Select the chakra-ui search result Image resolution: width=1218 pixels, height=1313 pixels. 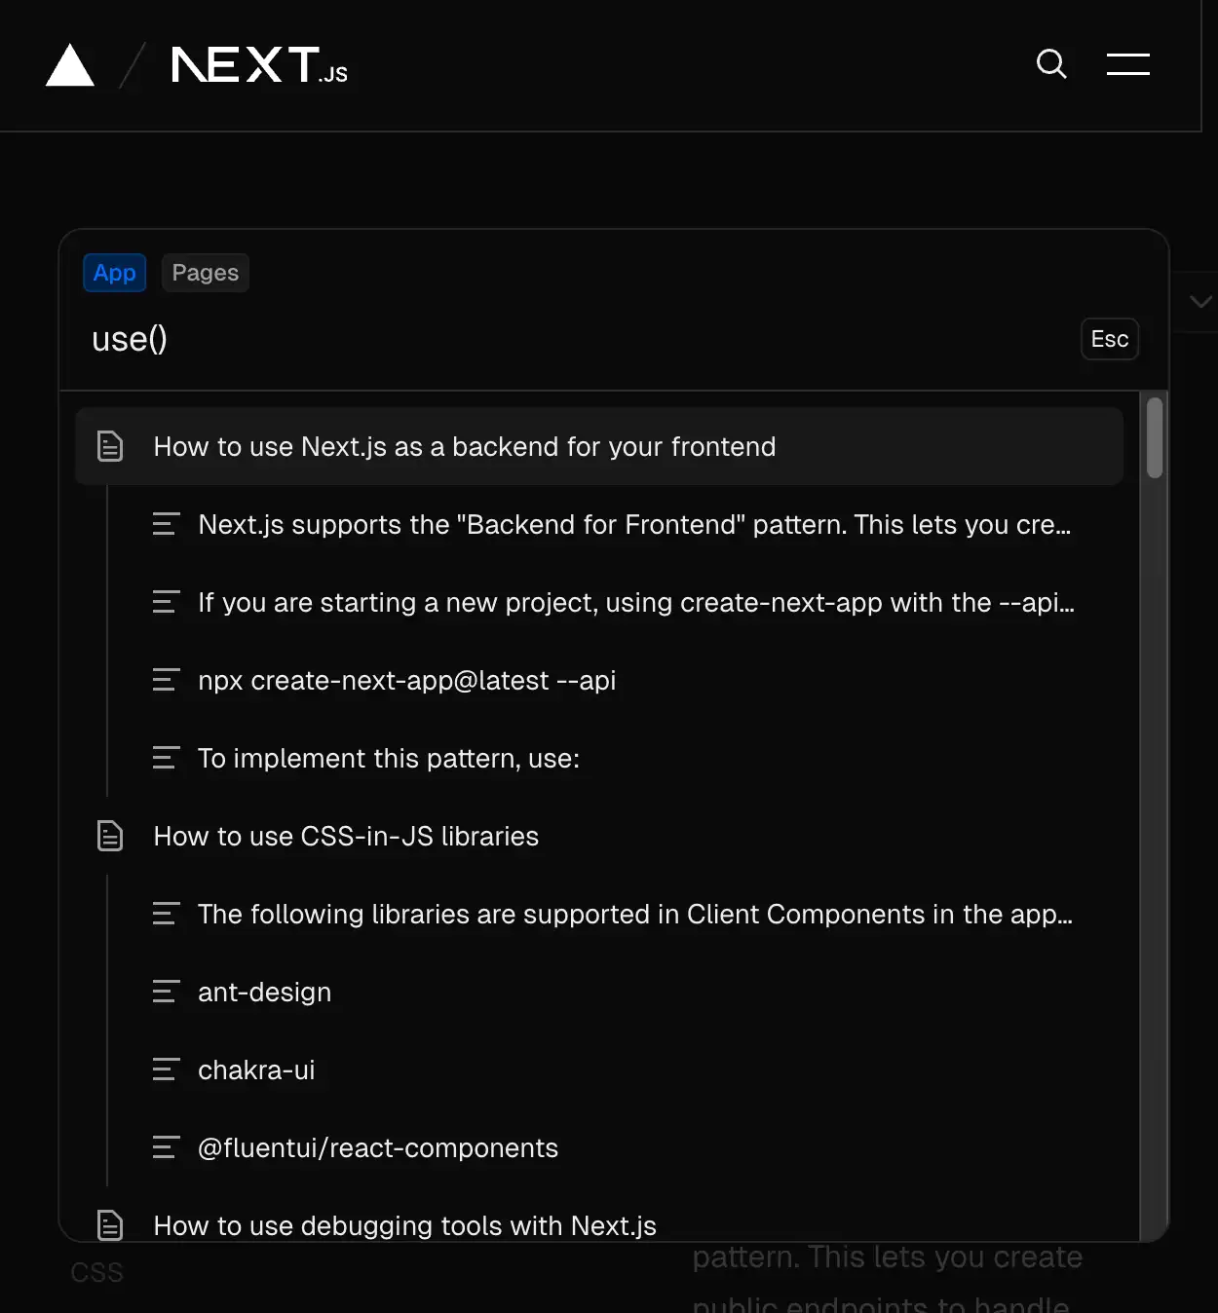256,1069
